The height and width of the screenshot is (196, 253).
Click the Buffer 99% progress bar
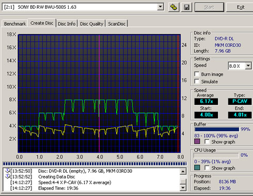coord(217,129)
